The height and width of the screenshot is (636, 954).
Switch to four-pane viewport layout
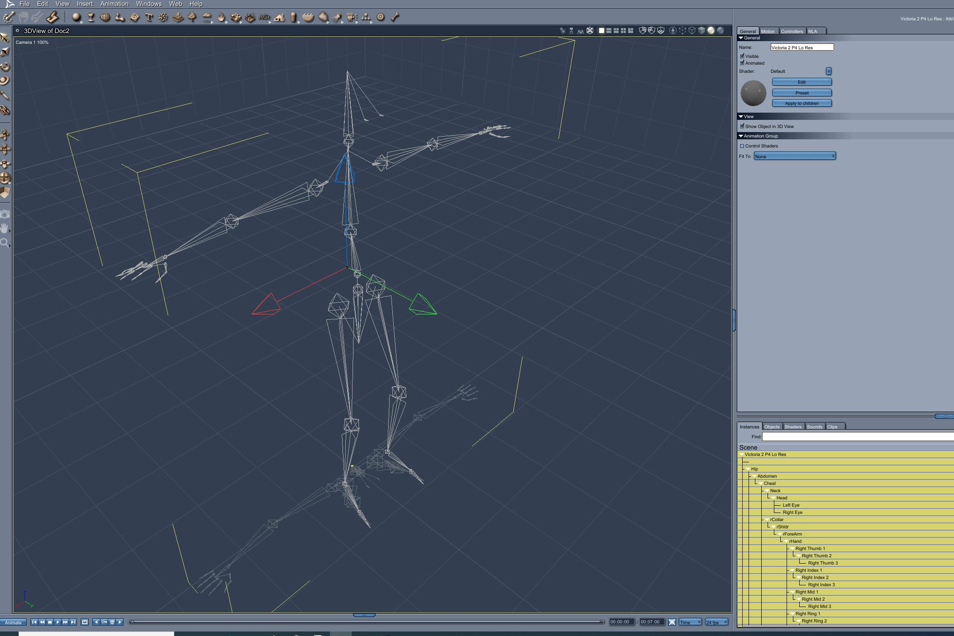point(623,31)
